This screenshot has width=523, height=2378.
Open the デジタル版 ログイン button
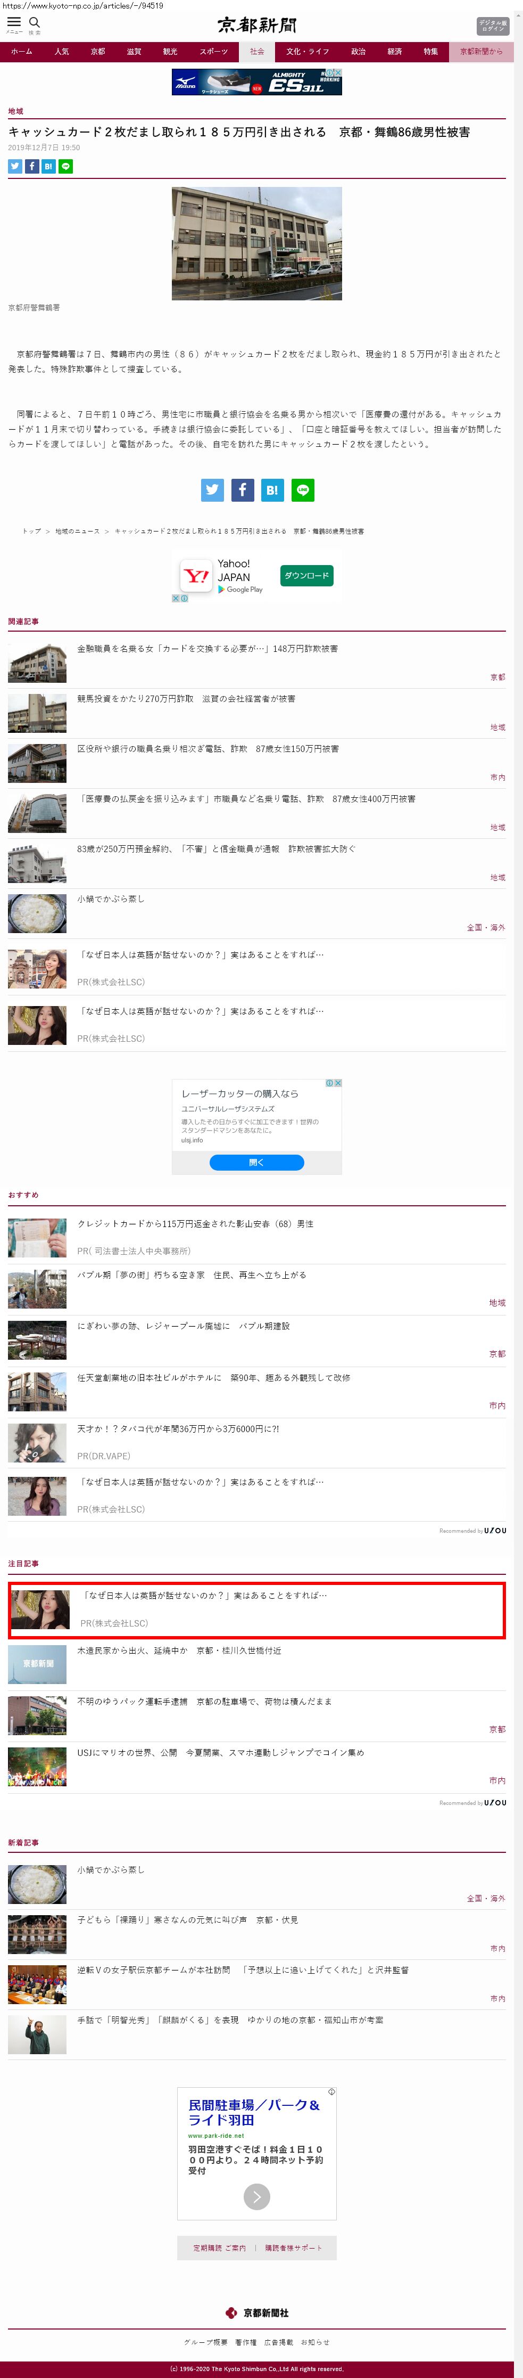[493, 26]
